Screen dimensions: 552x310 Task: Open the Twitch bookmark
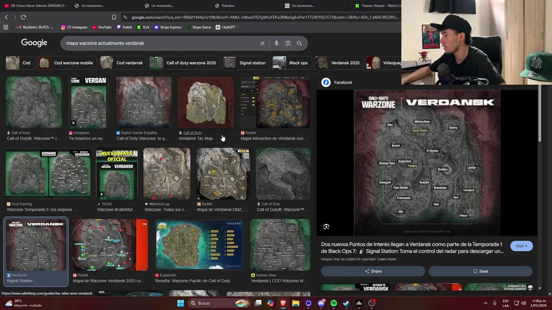point(125,27)
